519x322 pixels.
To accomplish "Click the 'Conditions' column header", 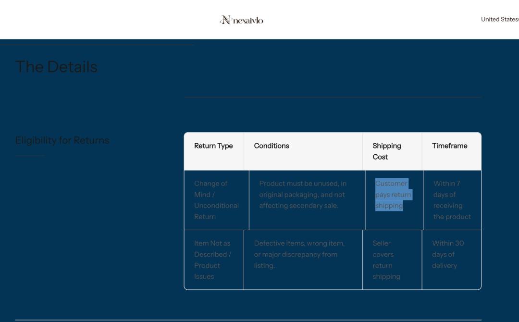I will tap(303, 151).
